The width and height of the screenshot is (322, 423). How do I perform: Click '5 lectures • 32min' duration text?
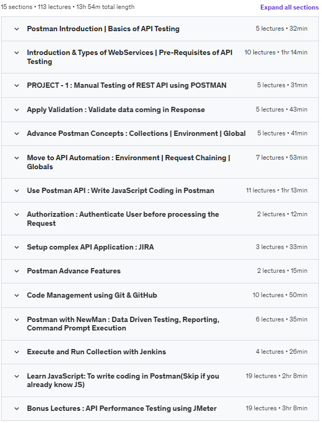pyautogui.click(x=281, y=29)
